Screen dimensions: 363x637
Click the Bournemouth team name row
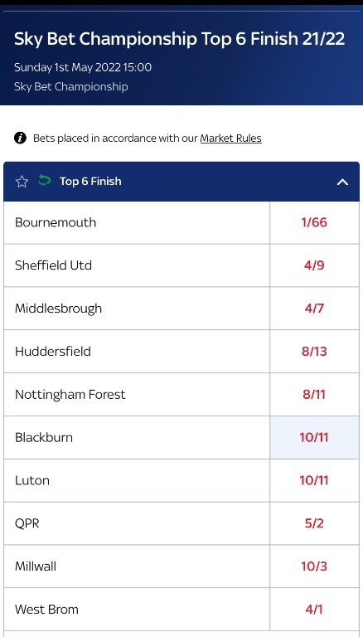point(137,222)
